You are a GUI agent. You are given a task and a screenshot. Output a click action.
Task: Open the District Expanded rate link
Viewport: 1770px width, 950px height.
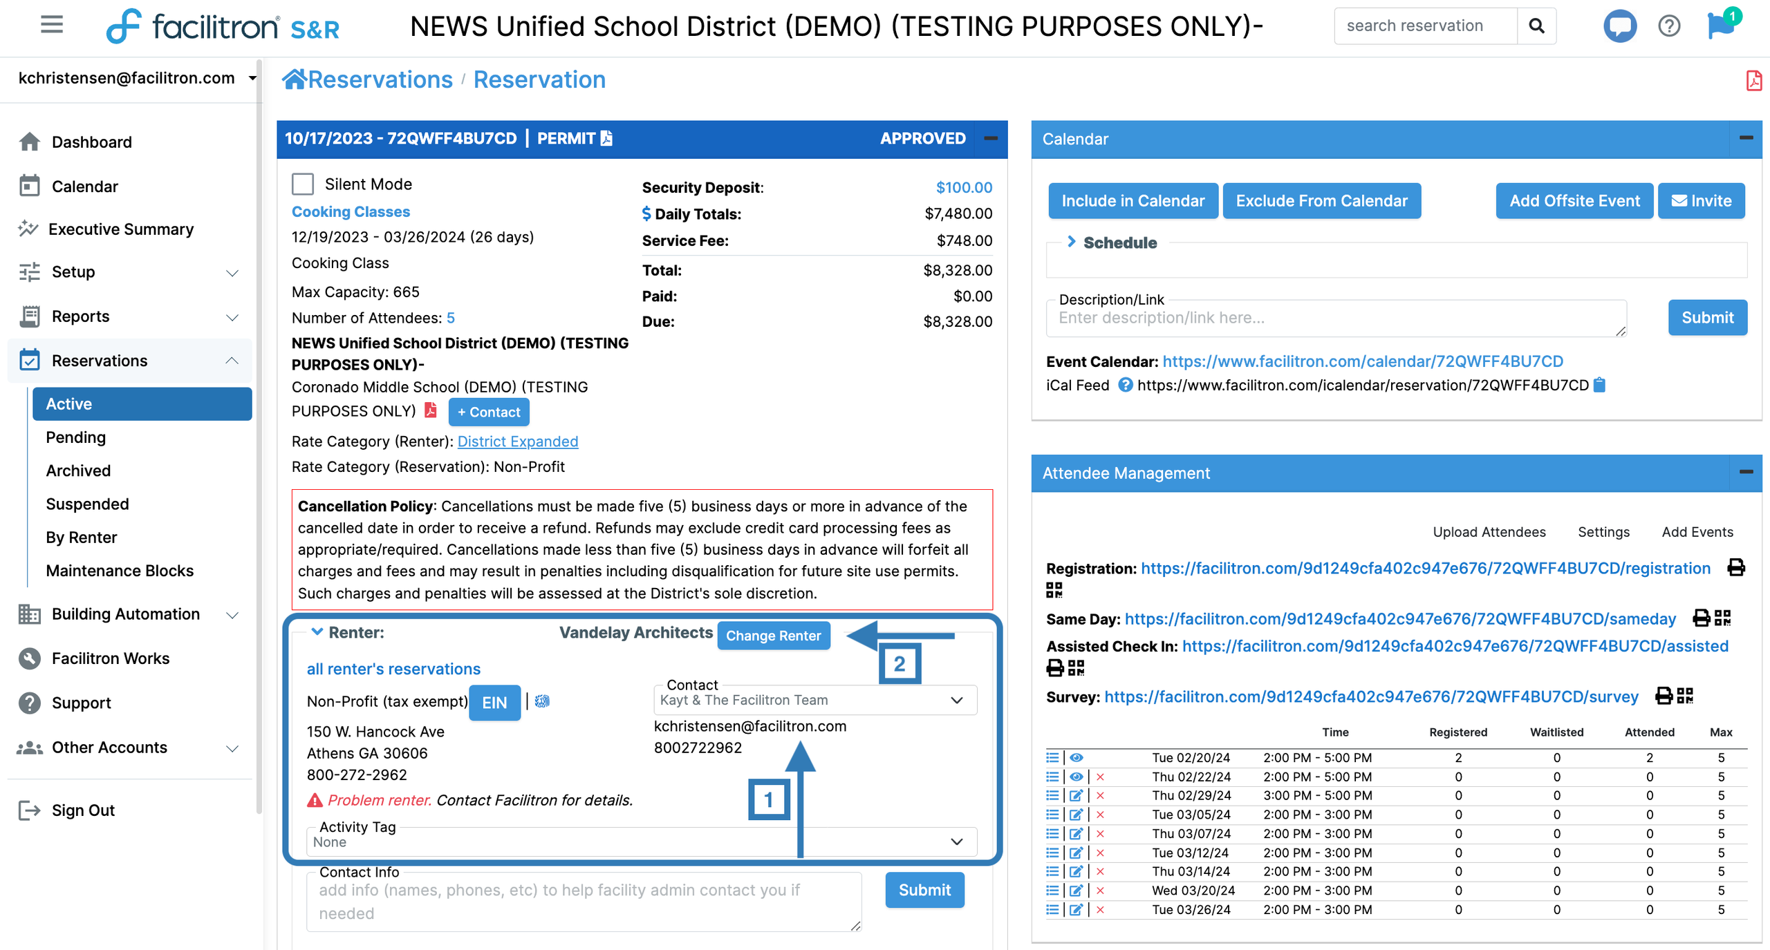tap(517, 441)
